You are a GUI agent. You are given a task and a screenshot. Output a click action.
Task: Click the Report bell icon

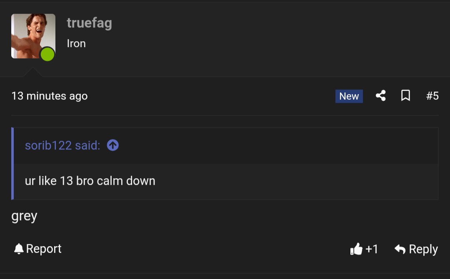[19, 249]
